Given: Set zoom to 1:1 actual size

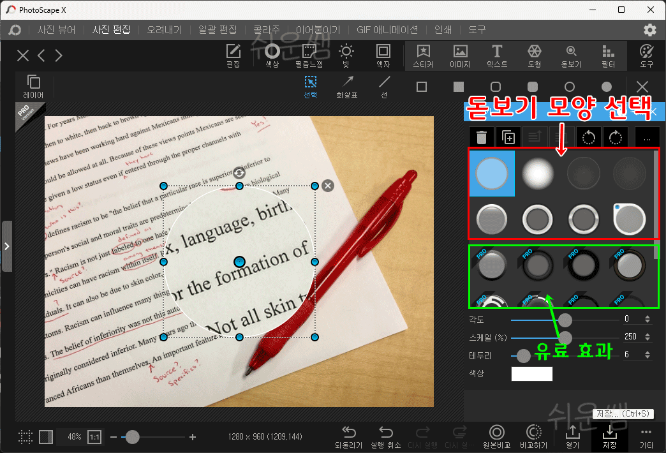Looking at the screenshot, I should click(x=94, y=437).
